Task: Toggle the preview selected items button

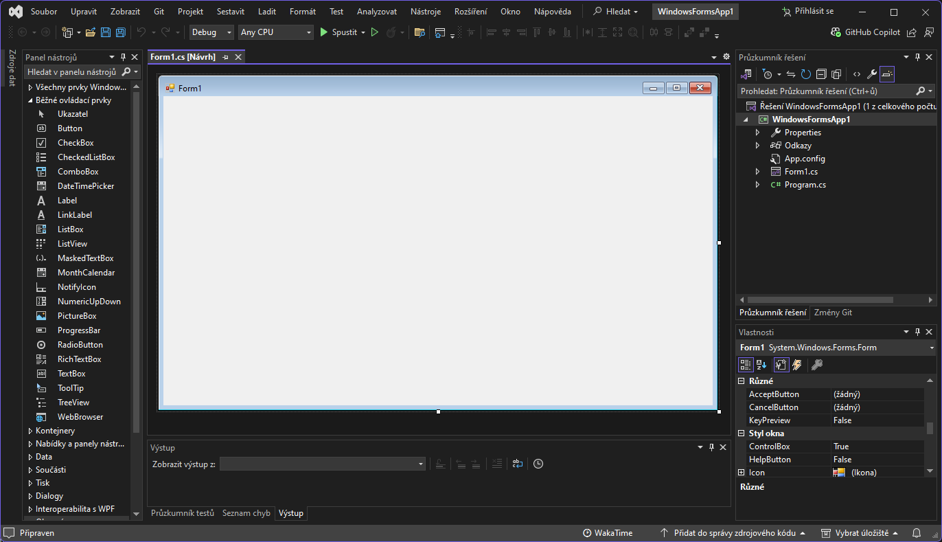Action: [887, 74]
